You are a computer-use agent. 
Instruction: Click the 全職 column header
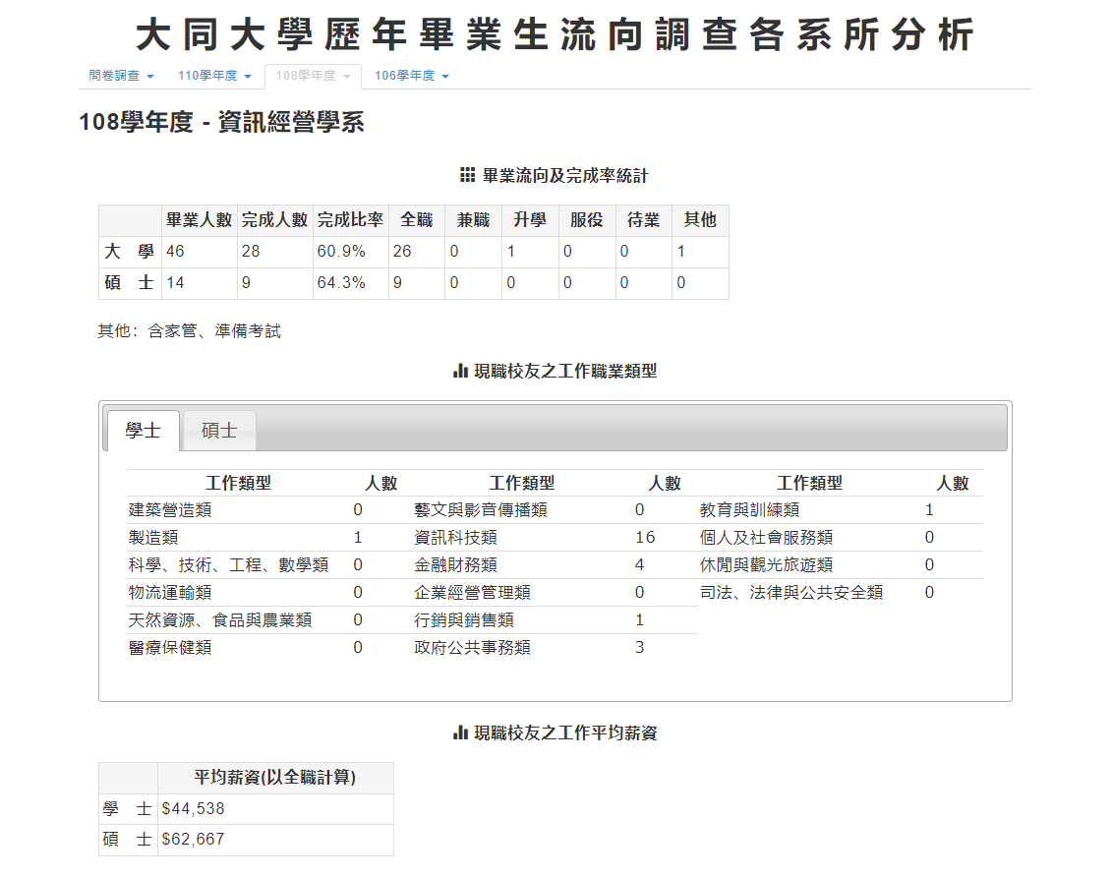point(416,220)
